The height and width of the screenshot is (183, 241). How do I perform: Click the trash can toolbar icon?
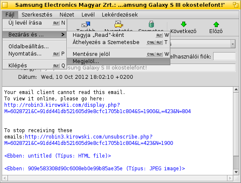tap(151, 24)
